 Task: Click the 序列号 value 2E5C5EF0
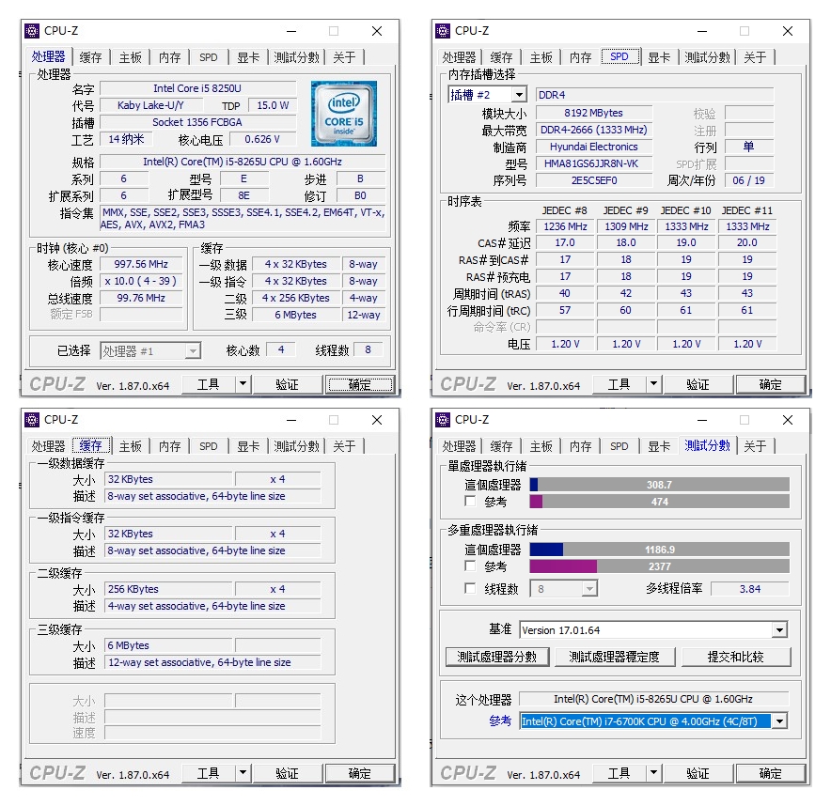tap(593, 180)
